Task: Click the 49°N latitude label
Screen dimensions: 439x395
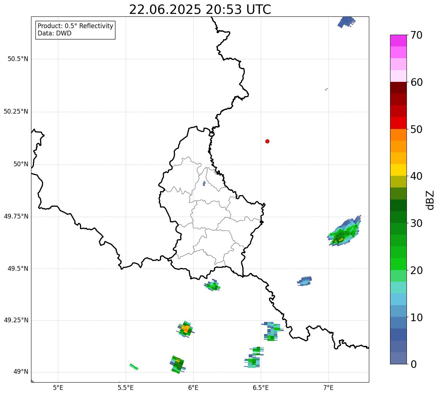Action: coord(21,372)
